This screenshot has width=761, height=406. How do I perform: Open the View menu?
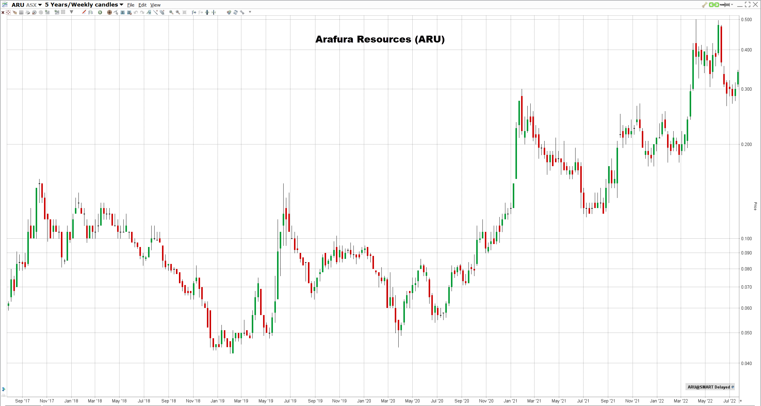[x=155, y=5]
